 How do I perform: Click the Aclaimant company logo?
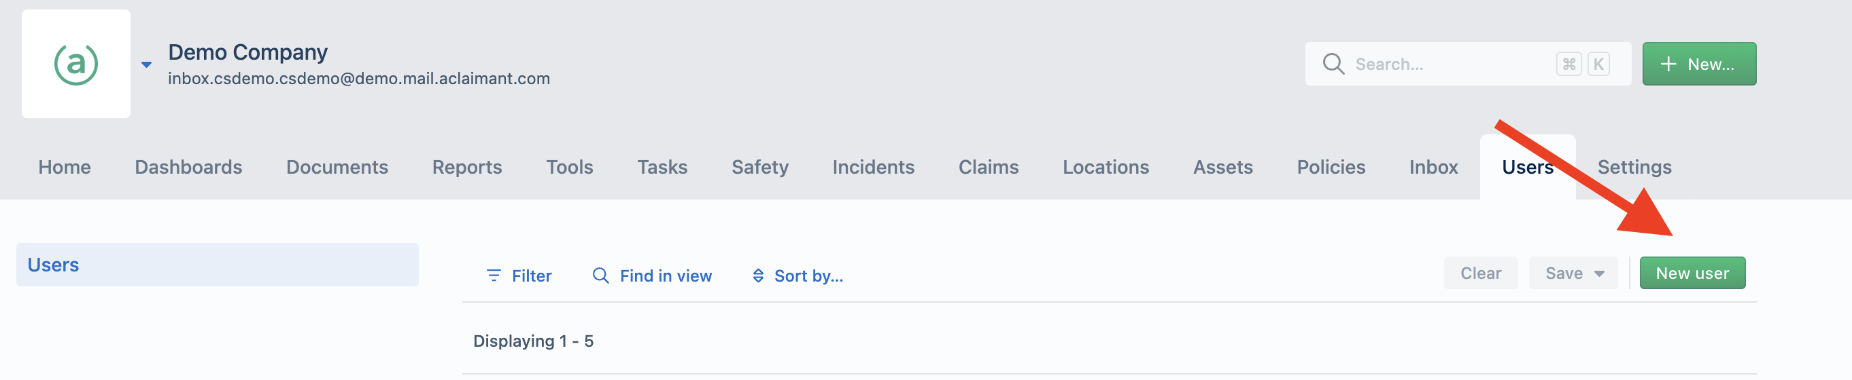(75, 64)
